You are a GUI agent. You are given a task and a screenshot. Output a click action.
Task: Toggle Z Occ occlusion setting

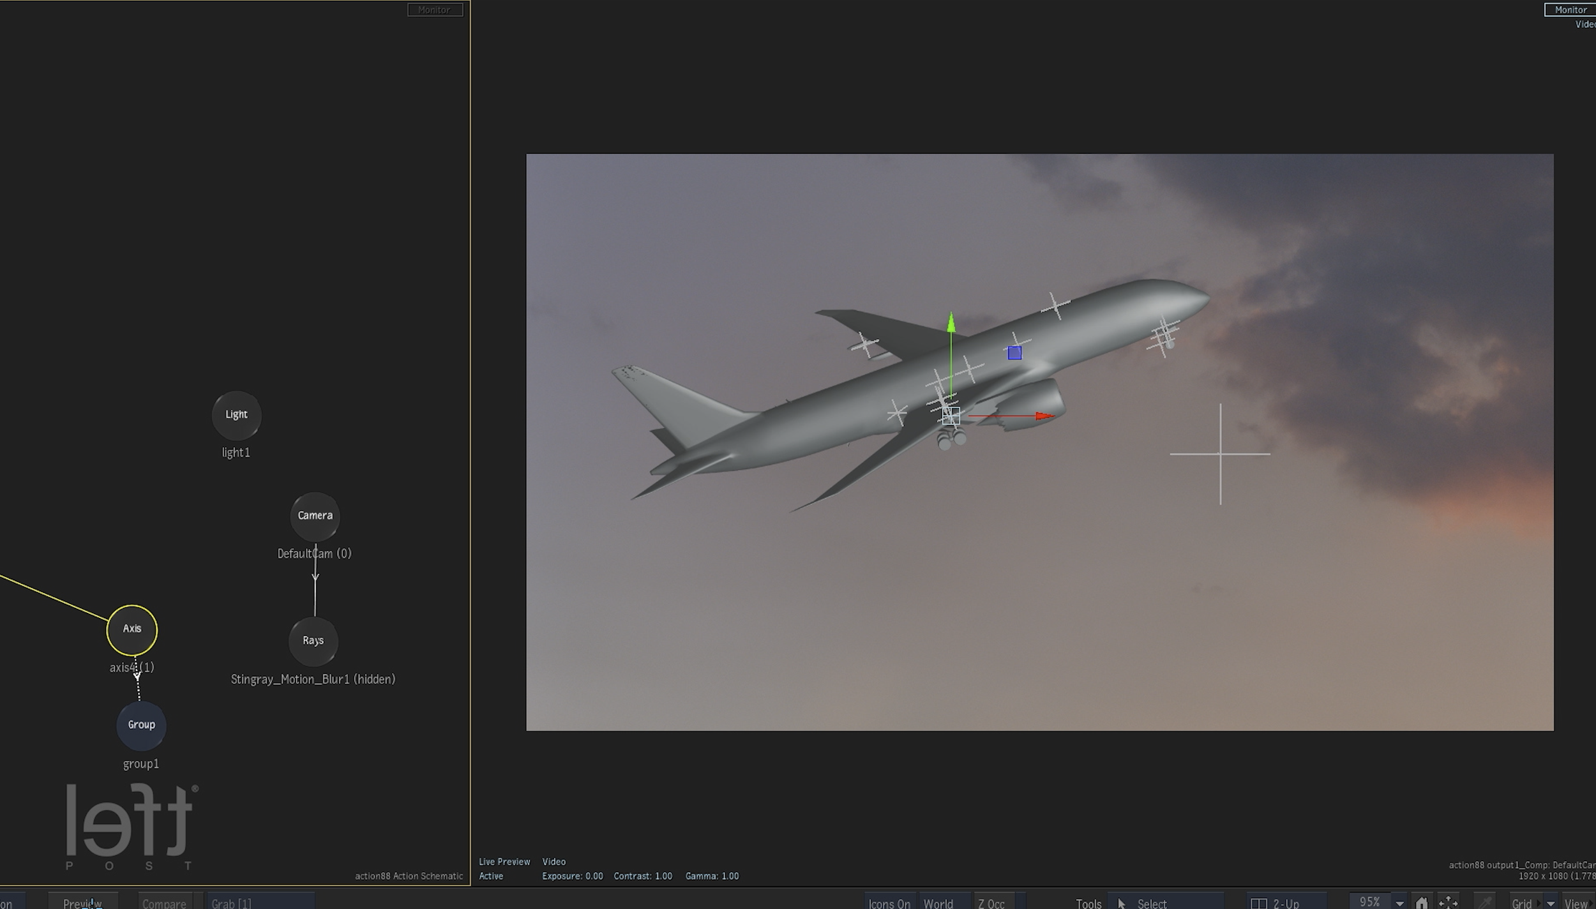991,903
